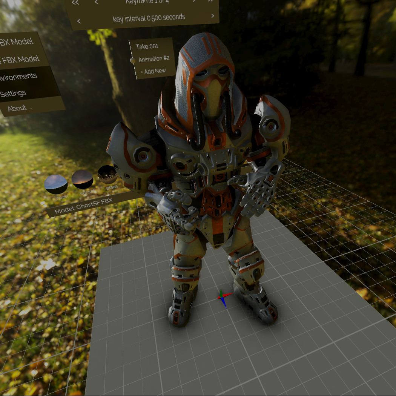Image resolution: width=396 pixels, height=396 pixels.
Task: Switch playback to Take 001
Action: [147, 47]
